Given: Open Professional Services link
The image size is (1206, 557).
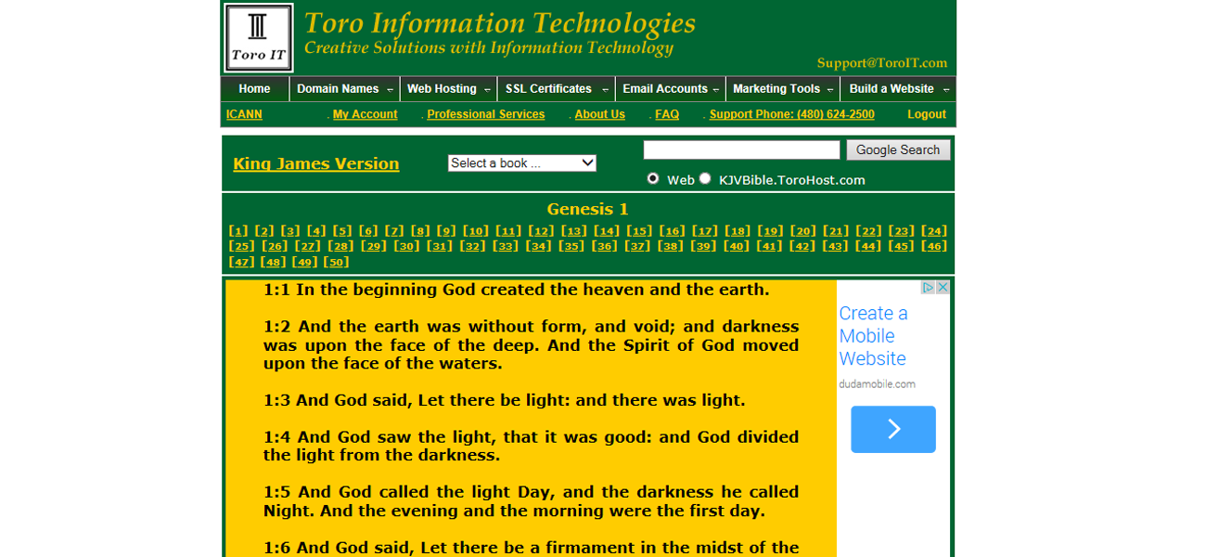Looking at the screenshot, I should pos(485,114).
